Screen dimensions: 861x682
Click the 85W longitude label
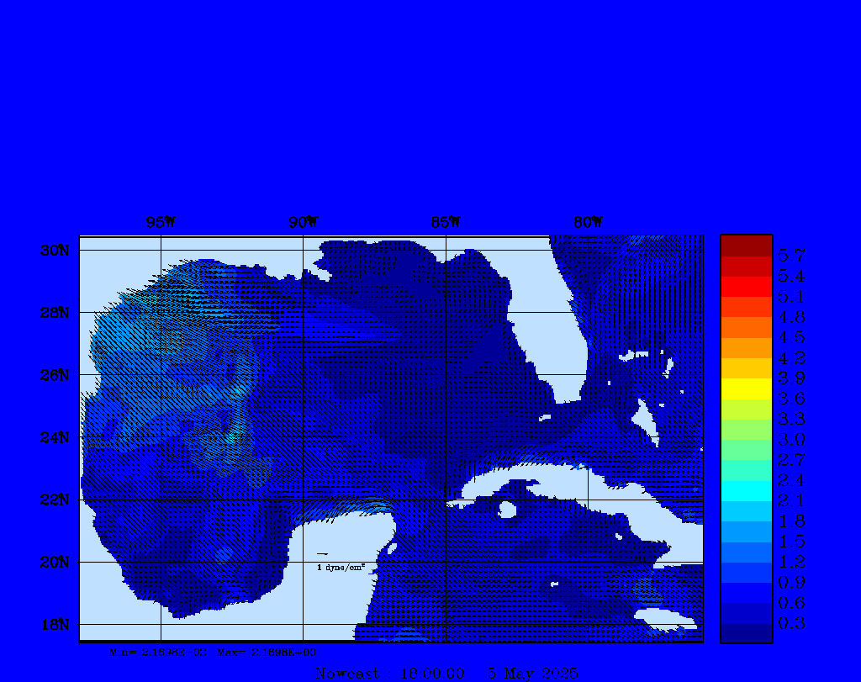click(445, 223)
